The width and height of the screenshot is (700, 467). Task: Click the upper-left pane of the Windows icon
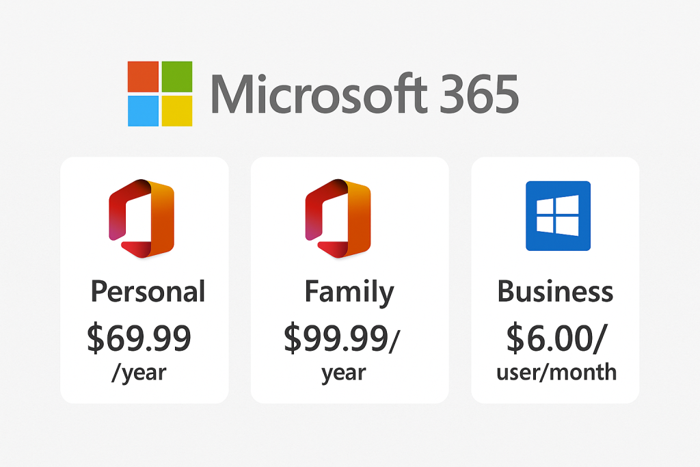(x=547, y=206)
